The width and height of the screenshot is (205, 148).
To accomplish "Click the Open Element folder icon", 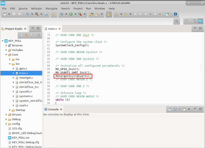I will (x=92, y=14).
